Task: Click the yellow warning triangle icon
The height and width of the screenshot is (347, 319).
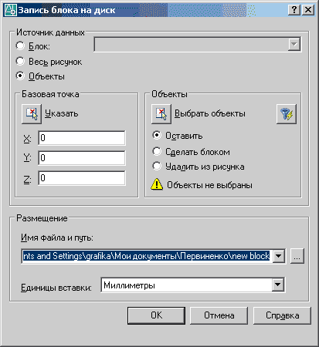Action: click(157, 184)
